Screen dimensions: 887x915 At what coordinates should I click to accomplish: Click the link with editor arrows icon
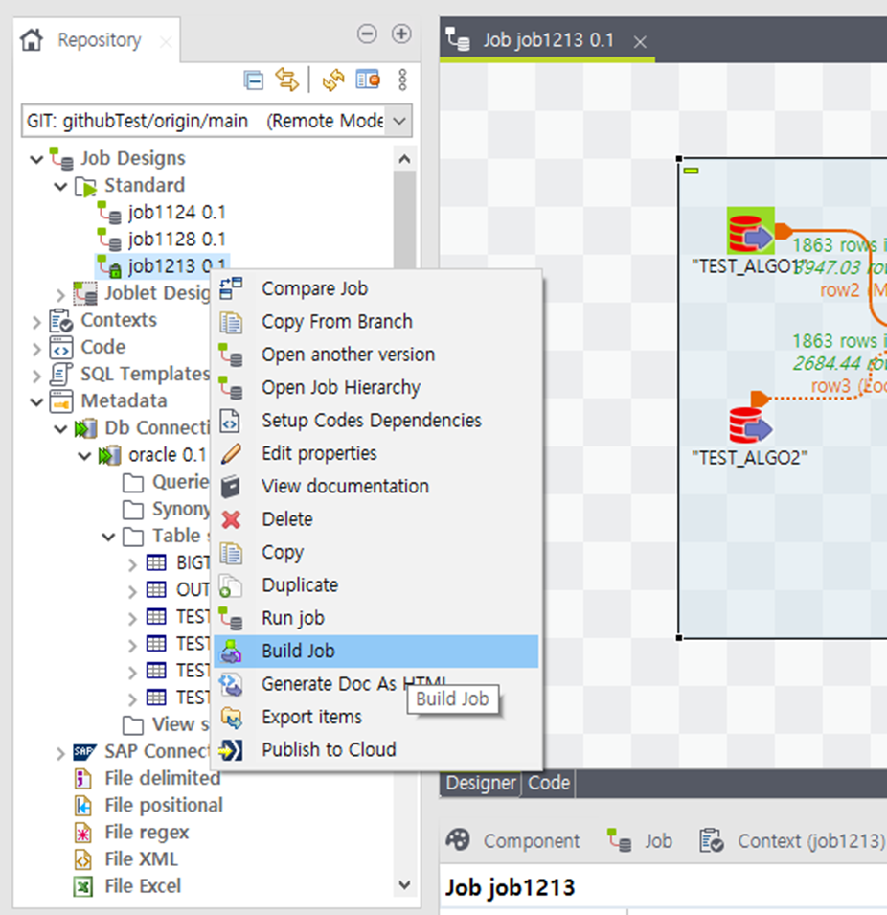(x=286, y=80)
